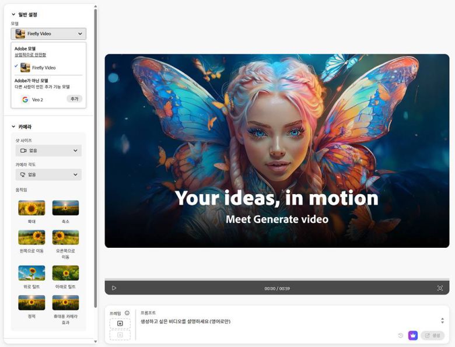The image size is (455, 347).
Task: Select checked Firefly Video model option
Action: 38,68
